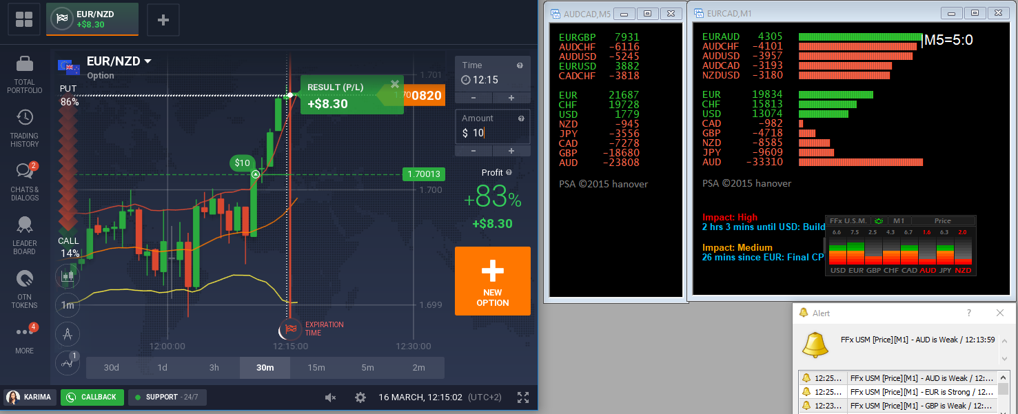The width and height of the screenshot is (1018, 414).
Task: Click EURGBP row in AUDCAD window
Action: [x=599, y=37]
